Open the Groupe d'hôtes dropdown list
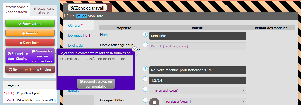 coord(204,101)
